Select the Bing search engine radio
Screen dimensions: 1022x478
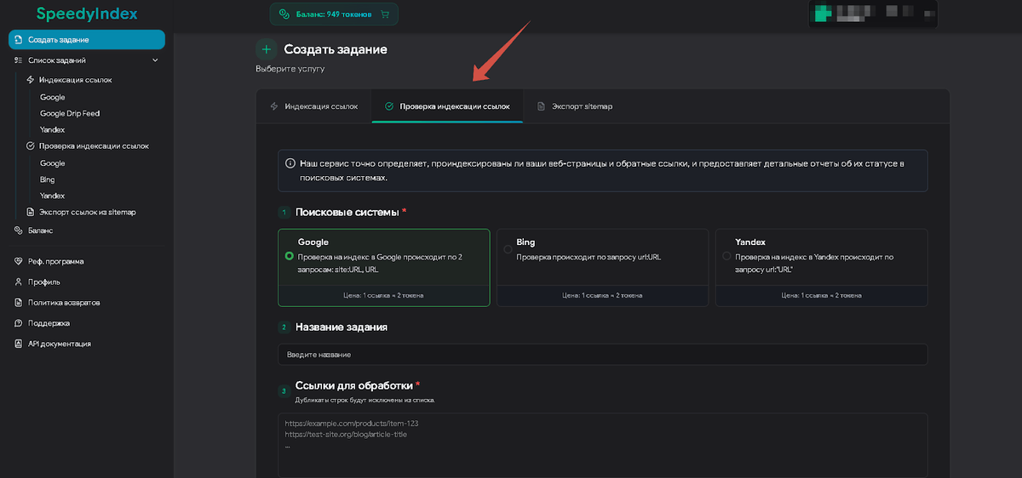click(x=508, y=249)
